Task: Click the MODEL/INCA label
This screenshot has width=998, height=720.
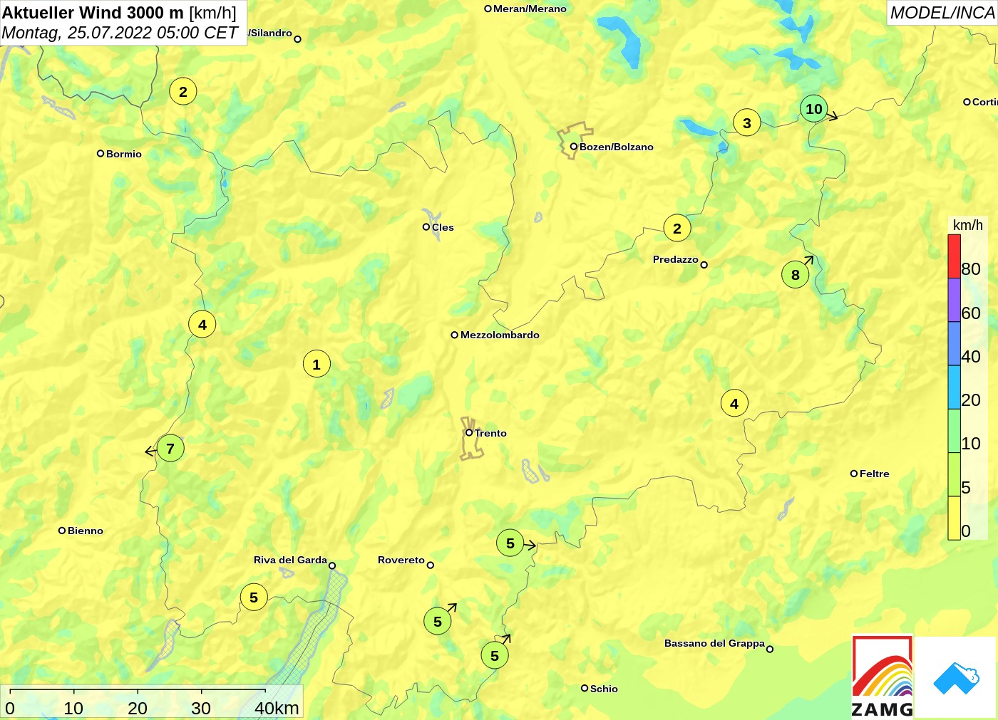Action: point(942,13)
